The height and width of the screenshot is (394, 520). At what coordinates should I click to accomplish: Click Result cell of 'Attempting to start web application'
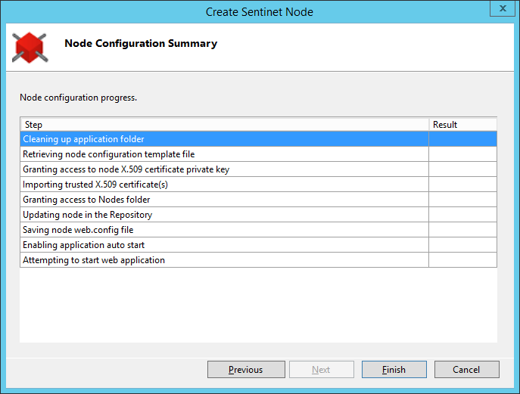click(x=463, y=260)
